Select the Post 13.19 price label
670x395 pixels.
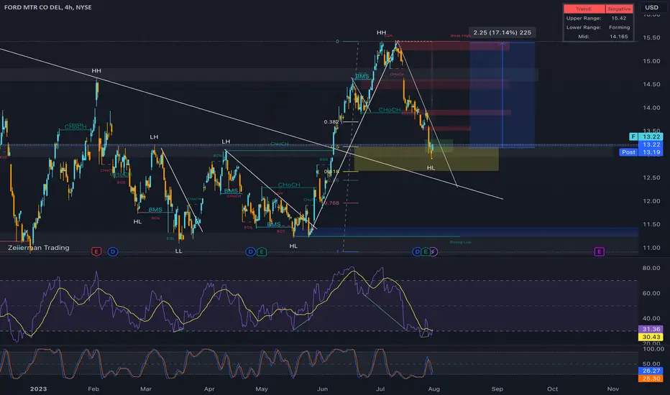[x=641, y=152]
